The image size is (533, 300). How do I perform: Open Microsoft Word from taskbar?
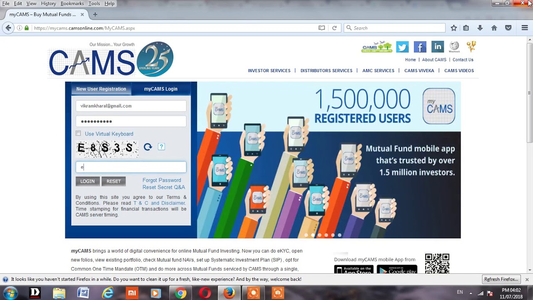click(83, 293)
